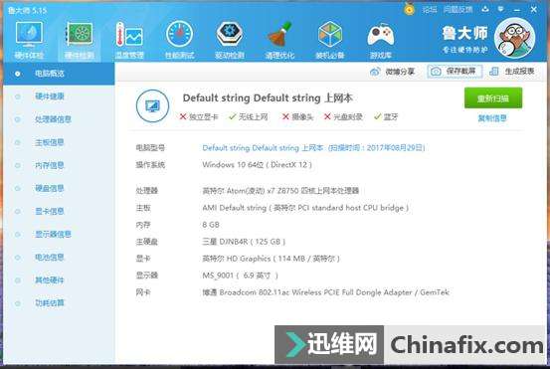Close the 鲁大师 window

click(x=534, y=10)
